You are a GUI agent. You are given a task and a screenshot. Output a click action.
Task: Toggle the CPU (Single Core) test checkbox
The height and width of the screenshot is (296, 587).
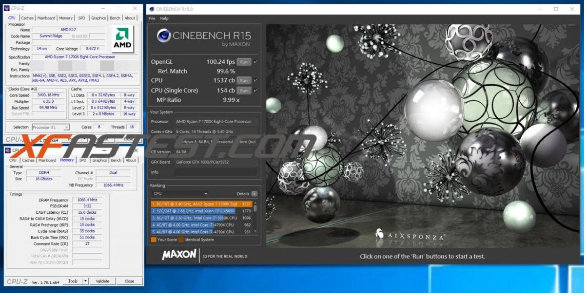[256, 90]
